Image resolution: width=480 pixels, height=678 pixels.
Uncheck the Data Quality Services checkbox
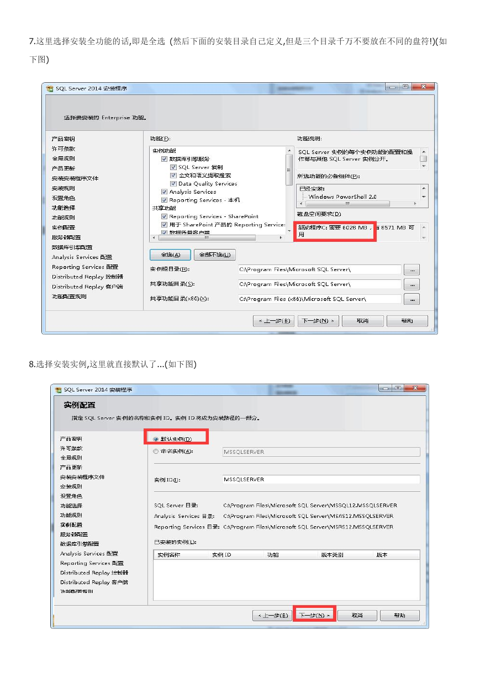tap(173, 184)
